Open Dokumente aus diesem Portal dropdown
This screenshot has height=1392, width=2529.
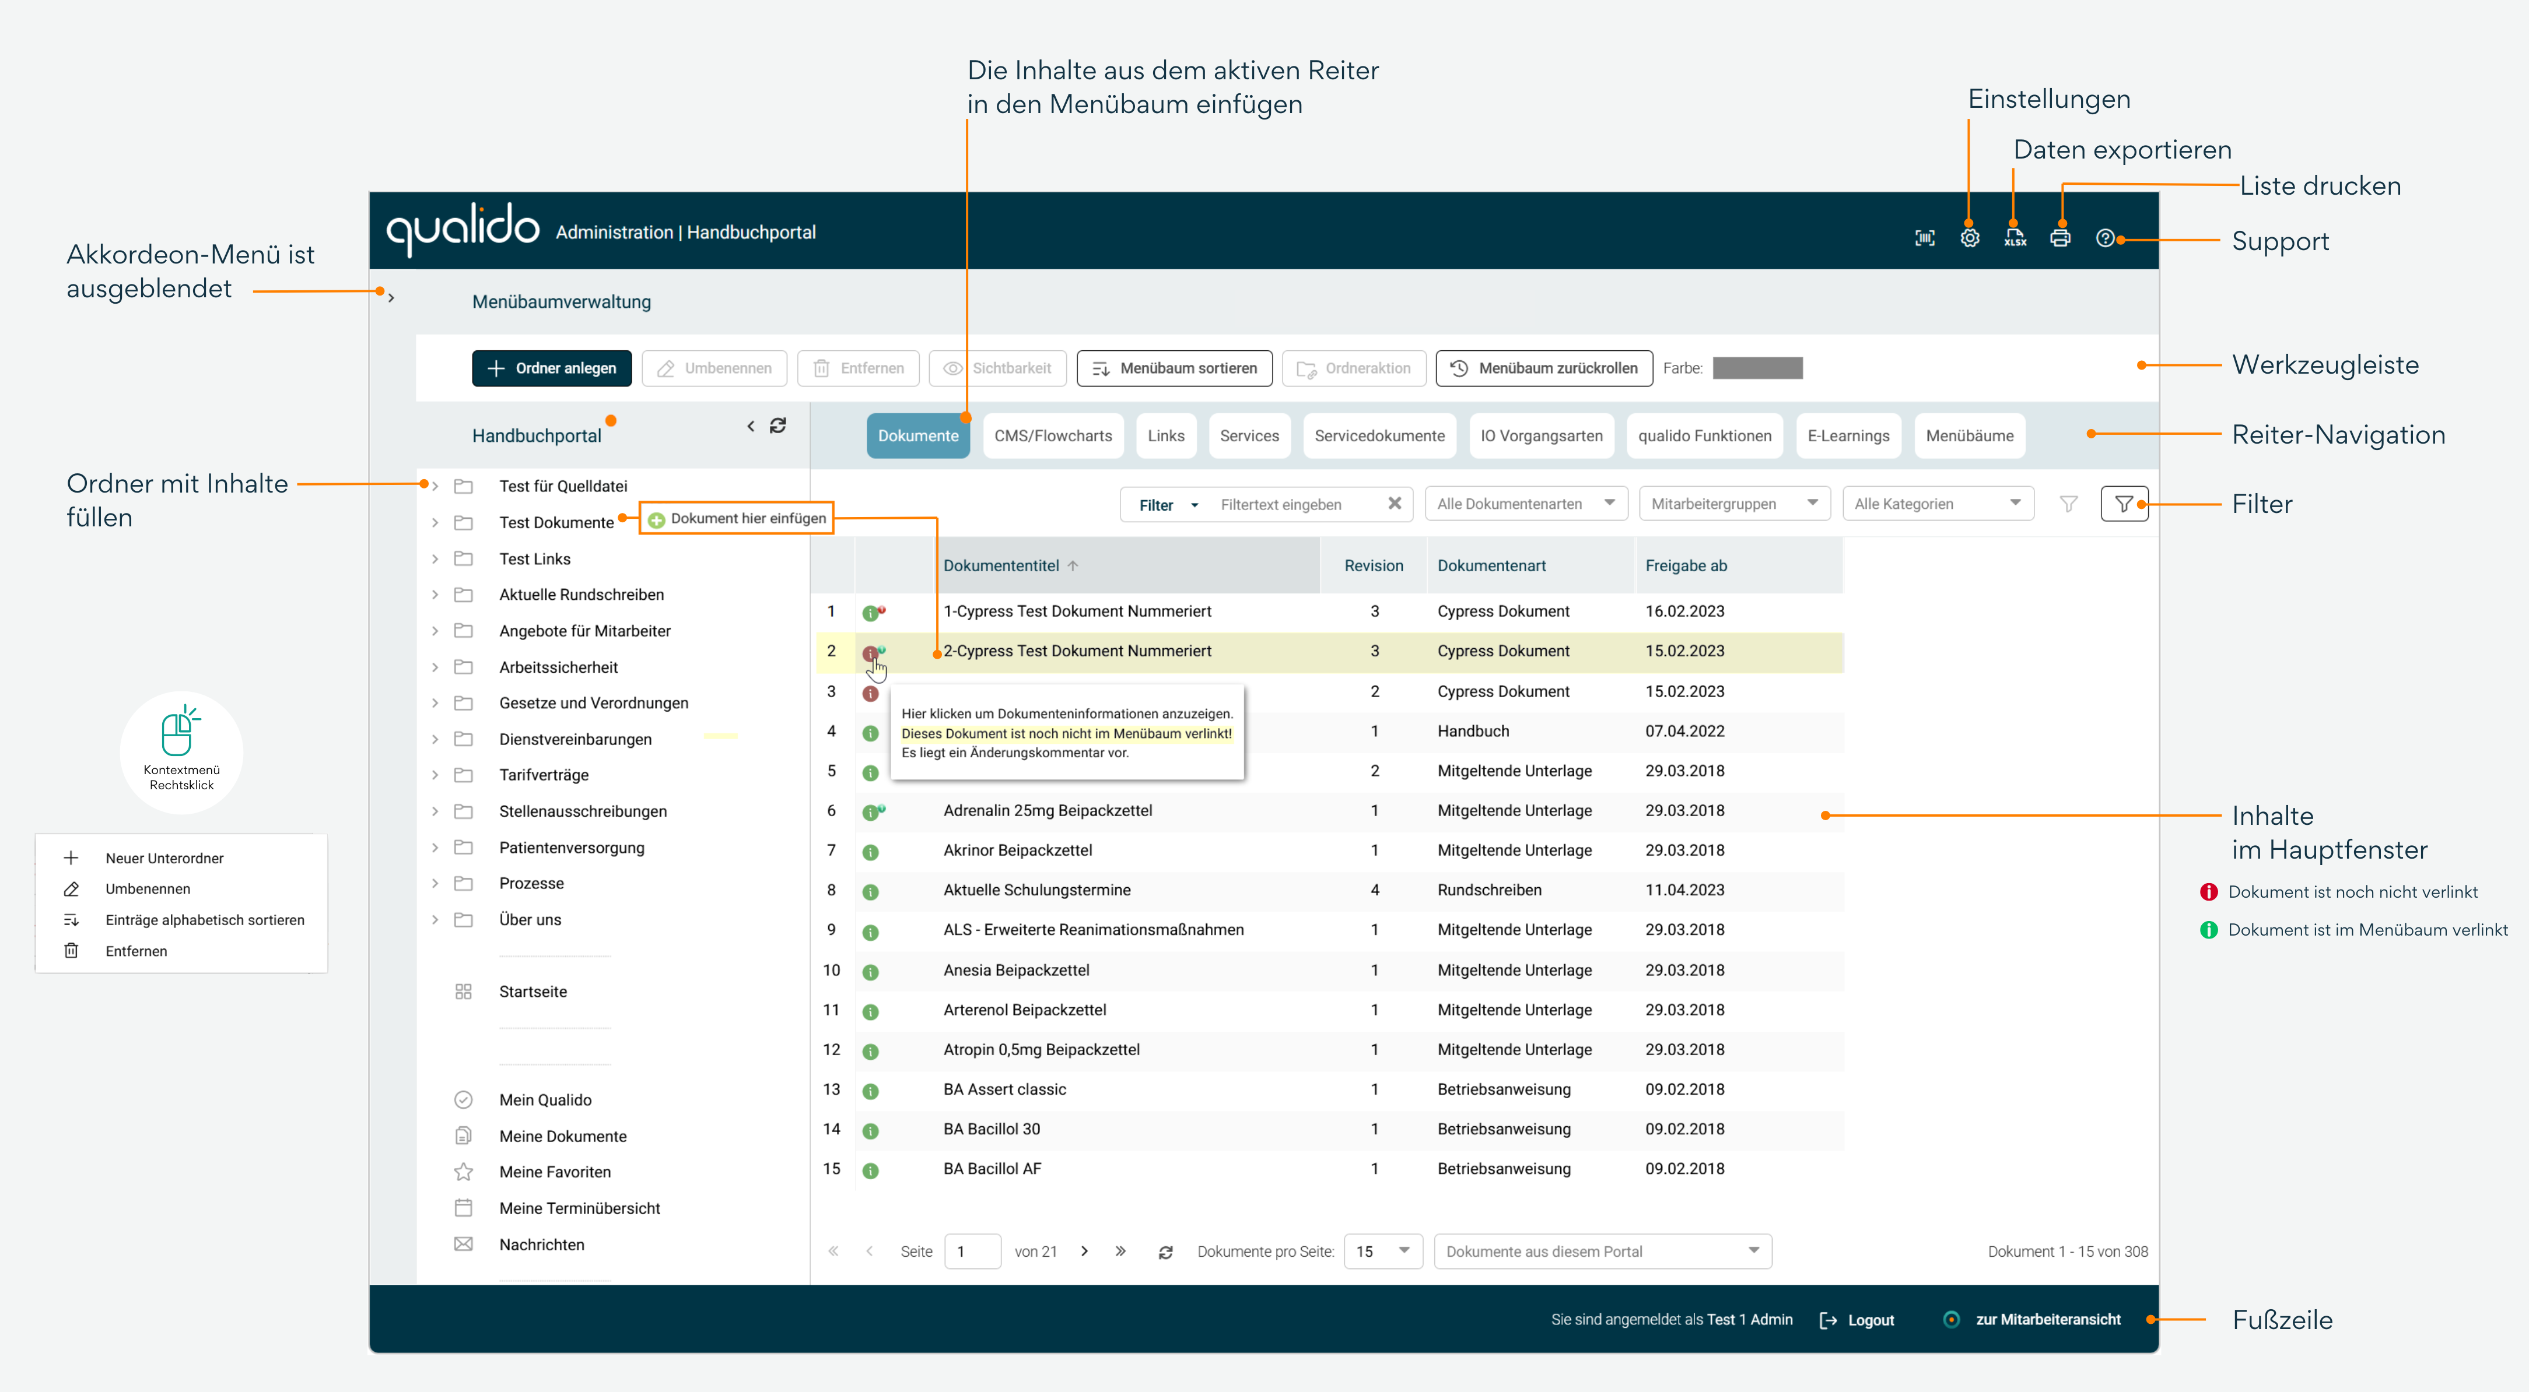coord(1602,1251)
